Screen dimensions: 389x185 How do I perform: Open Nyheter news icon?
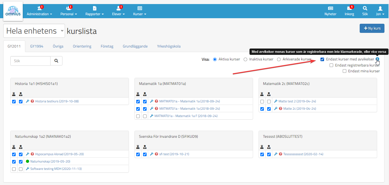point(330,8)
